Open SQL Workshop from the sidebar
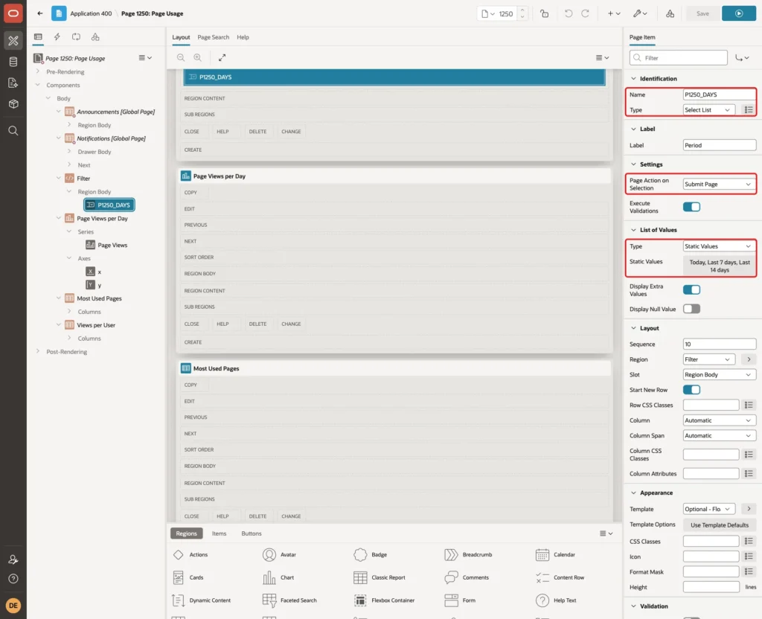 [13, 62]
